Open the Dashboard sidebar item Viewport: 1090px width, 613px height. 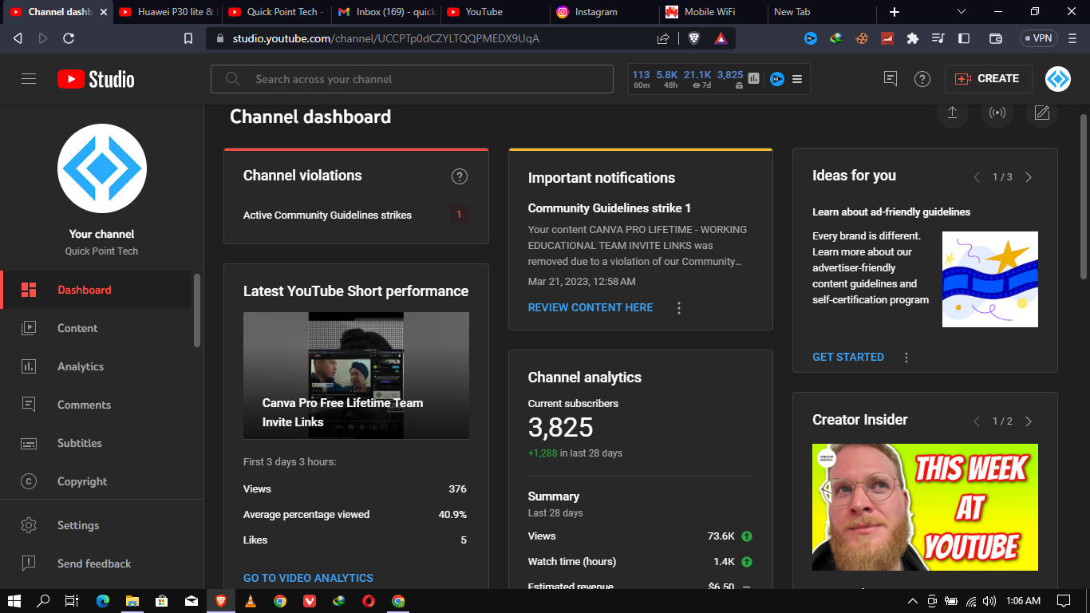point(96,290)
